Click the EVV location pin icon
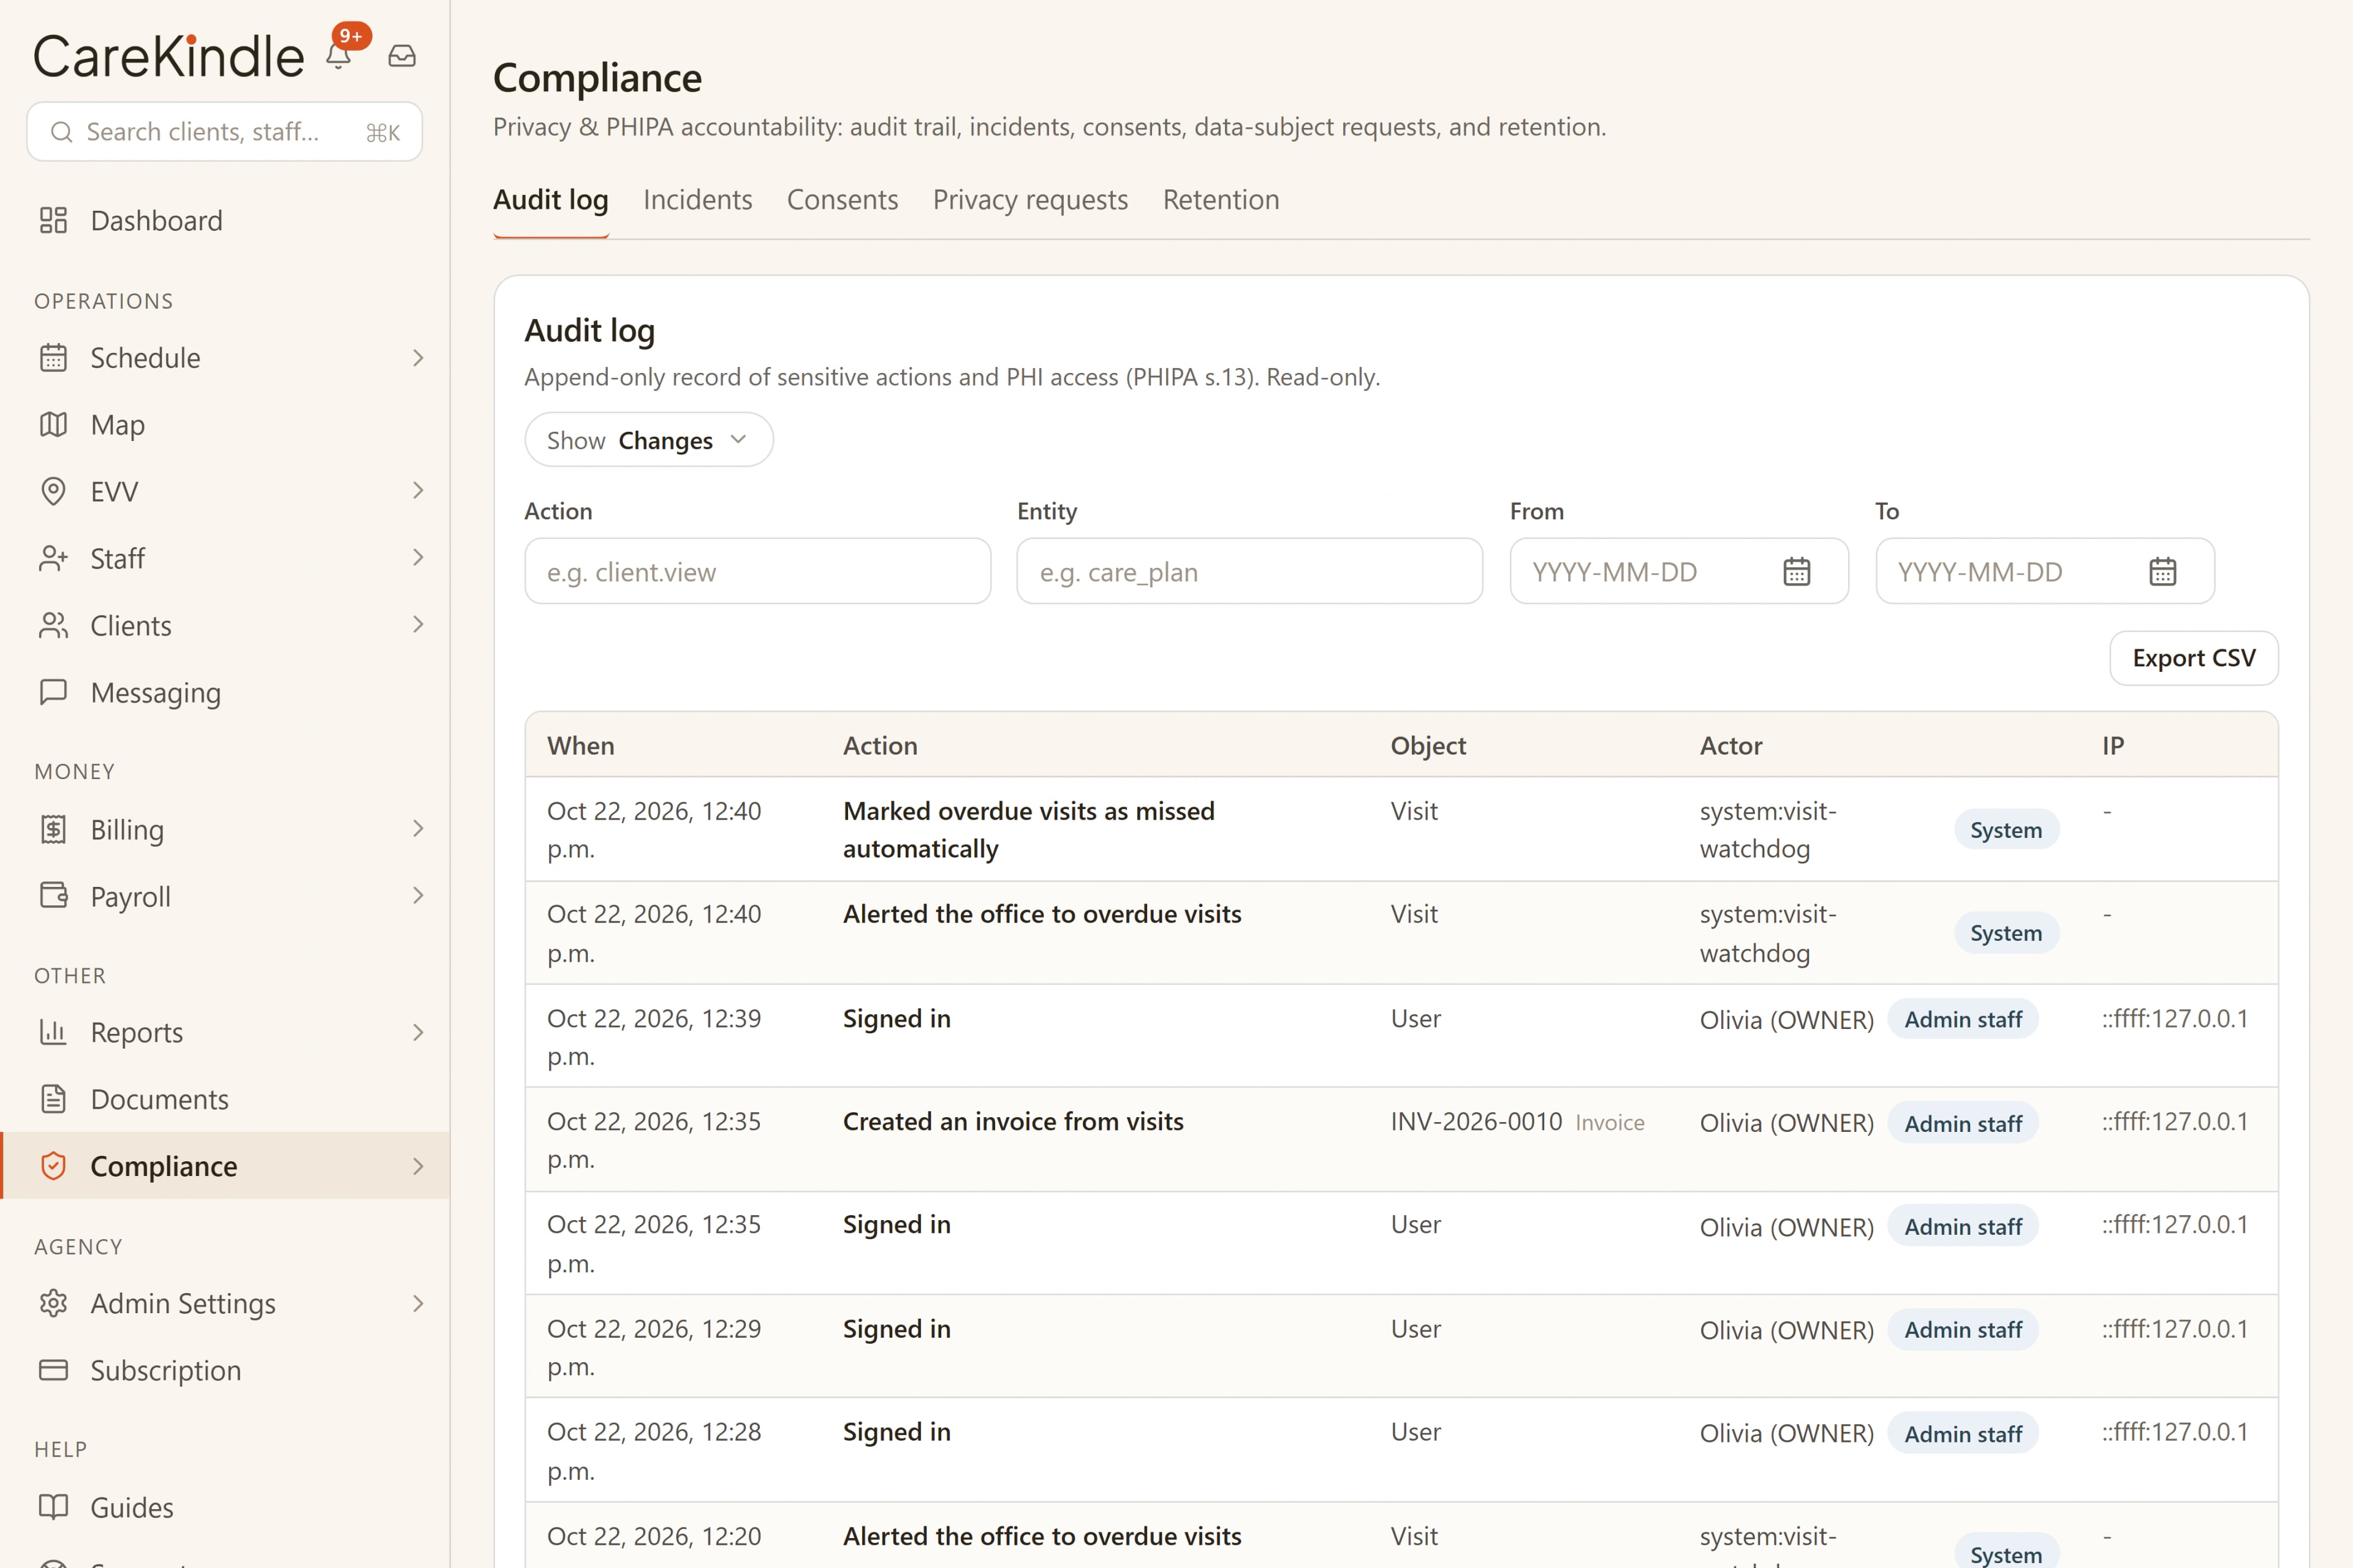The image size is (2353, 1568). pyautogui.click(x=53, y=491)
